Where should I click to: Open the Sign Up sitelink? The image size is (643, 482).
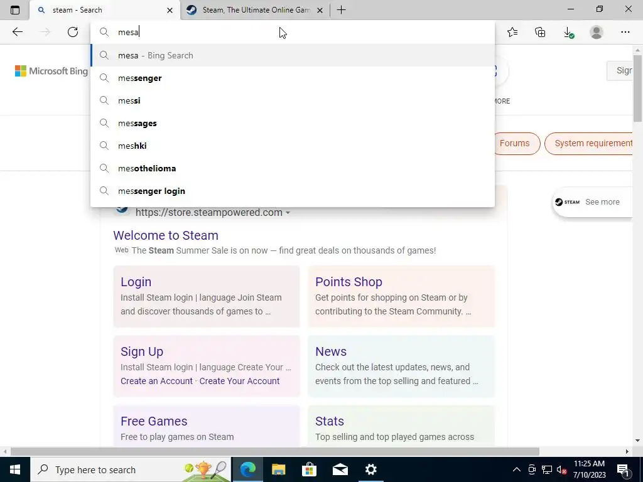coord(142,351)
